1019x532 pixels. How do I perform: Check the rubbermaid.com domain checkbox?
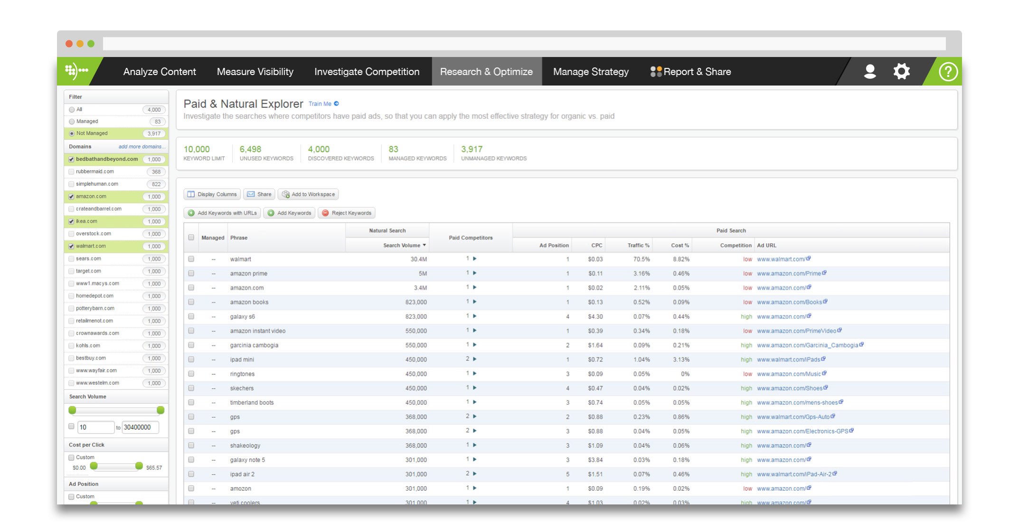[x=71, y=171]
